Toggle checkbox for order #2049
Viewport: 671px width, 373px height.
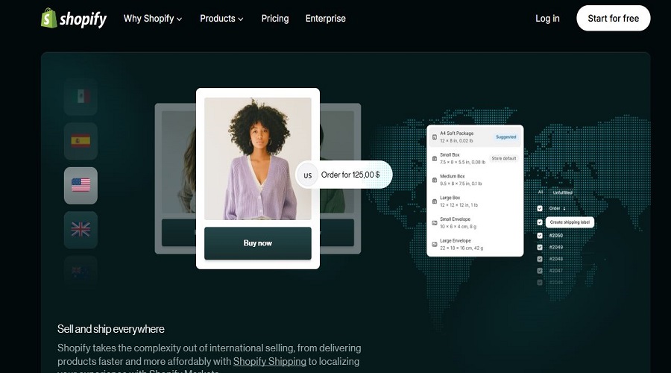tap(540, 247)
